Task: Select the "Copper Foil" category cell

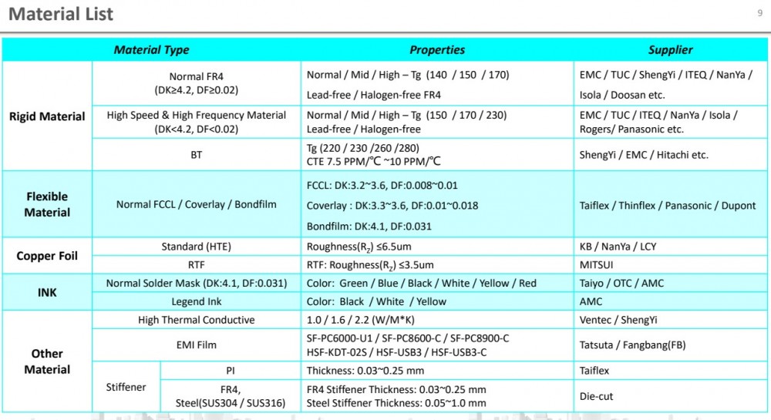Action: (47, 256)
